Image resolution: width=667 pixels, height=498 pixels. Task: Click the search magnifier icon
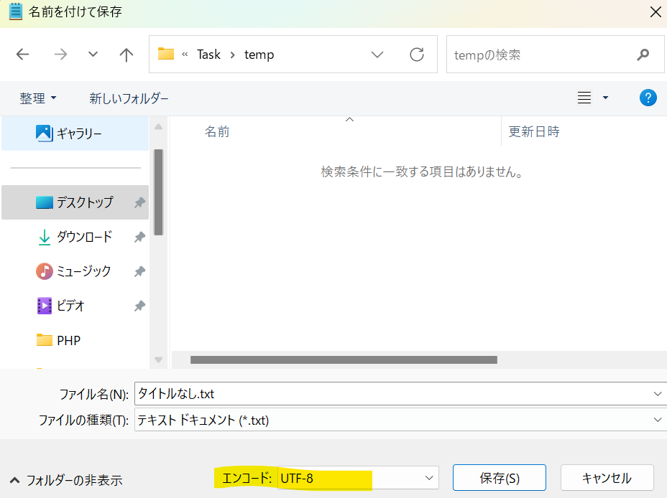643,54
